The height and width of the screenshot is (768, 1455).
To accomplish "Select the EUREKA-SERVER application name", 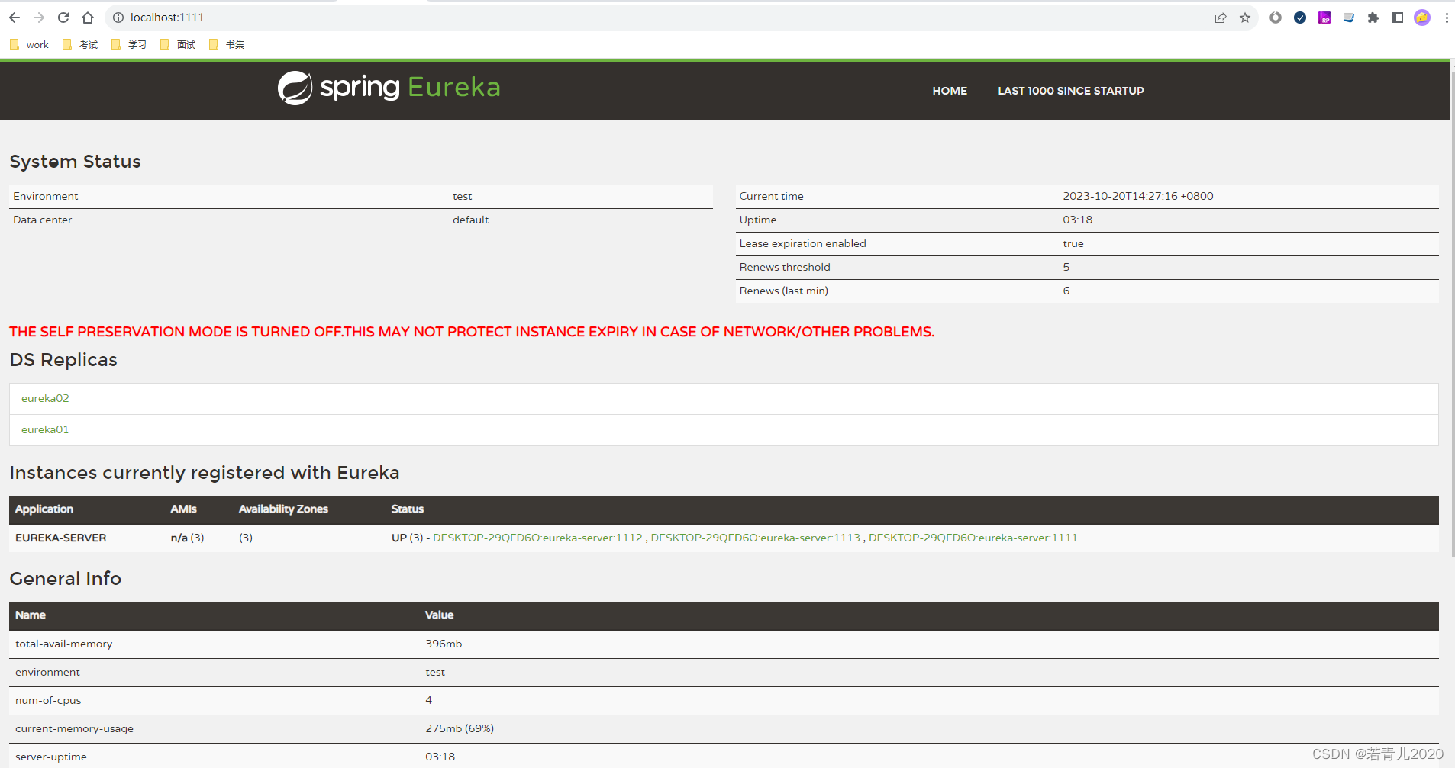I will tap(61, 538).
